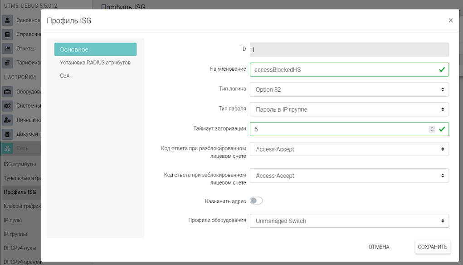Click the Личный кабинет sidebar icon

(7, 120)
